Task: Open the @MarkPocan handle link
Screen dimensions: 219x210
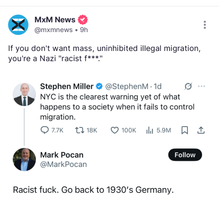Action: point(64,164)
